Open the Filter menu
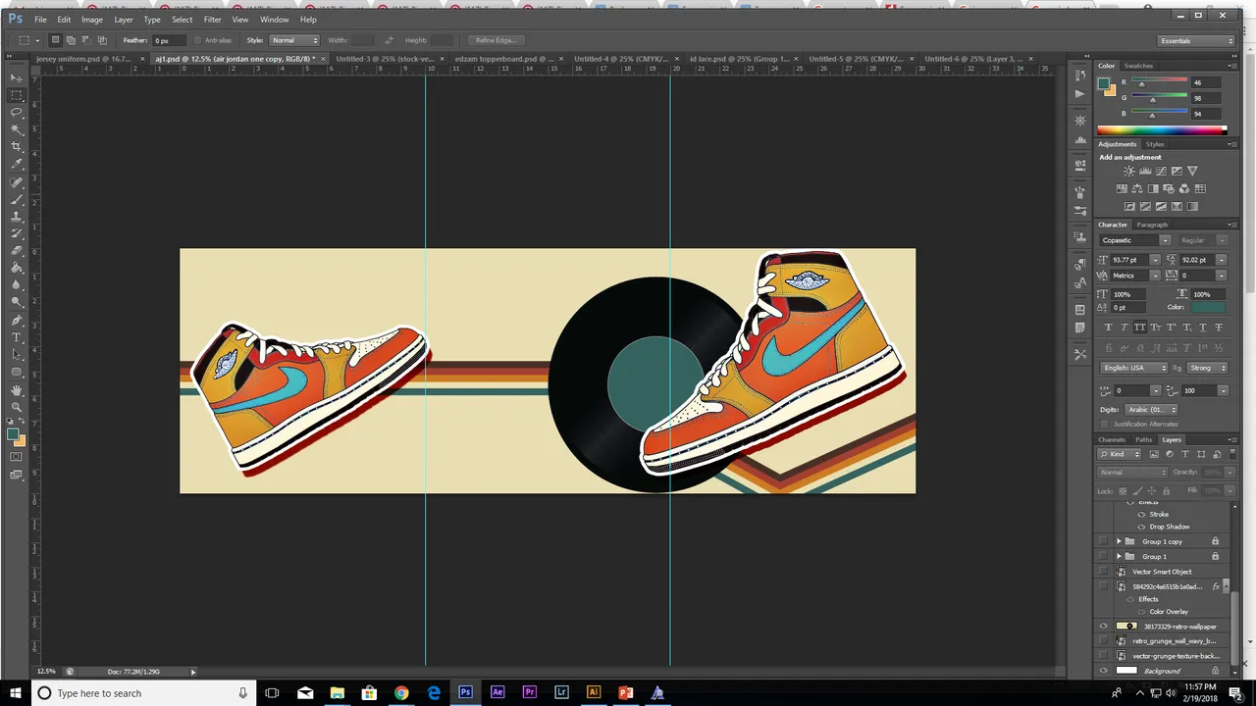 click(x=212, y=20)
